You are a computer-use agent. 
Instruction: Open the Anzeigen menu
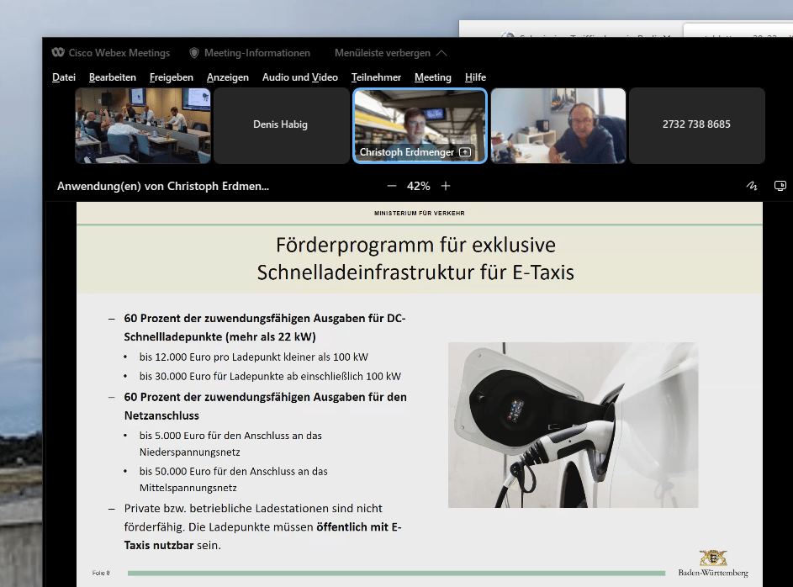click(x=227, y=77)
